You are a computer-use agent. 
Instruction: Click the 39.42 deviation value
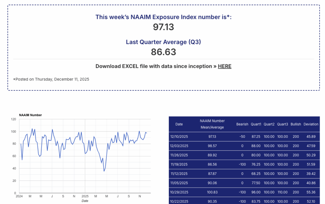point(311,174)
